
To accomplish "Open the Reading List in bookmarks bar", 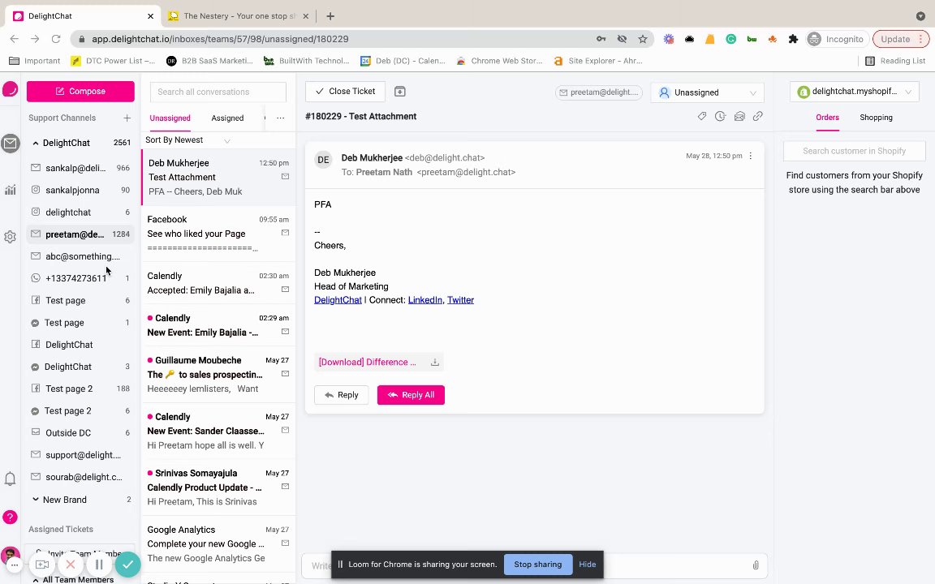I will pyautogui.click(x=895, y=61).
